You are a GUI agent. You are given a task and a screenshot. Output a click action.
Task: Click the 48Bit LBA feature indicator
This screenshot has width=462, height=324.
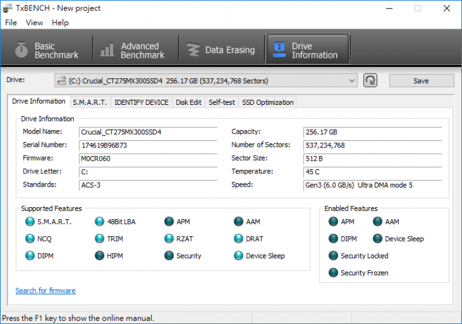pyautogui.click(x=99, y=221)
